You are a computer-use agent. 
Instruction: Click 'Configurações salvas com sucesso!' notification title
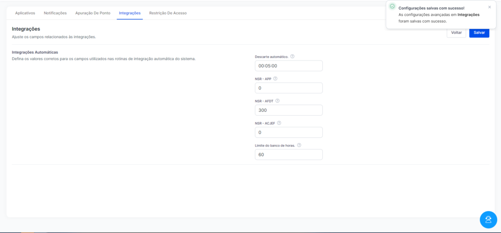click(x=432, y=8)
